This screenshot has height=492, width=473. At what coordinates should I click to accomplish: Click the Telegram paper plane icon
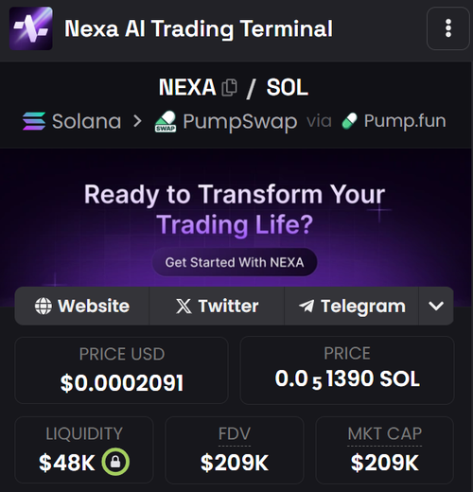click(x=307, y=306)
